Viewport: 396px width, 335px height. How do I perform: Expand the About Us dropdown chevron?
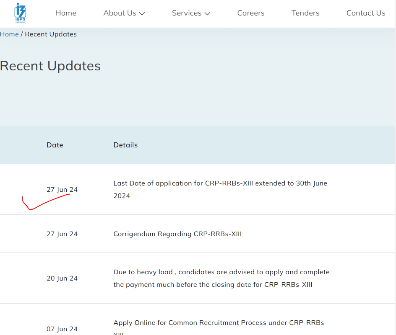(x=142, y=13)
